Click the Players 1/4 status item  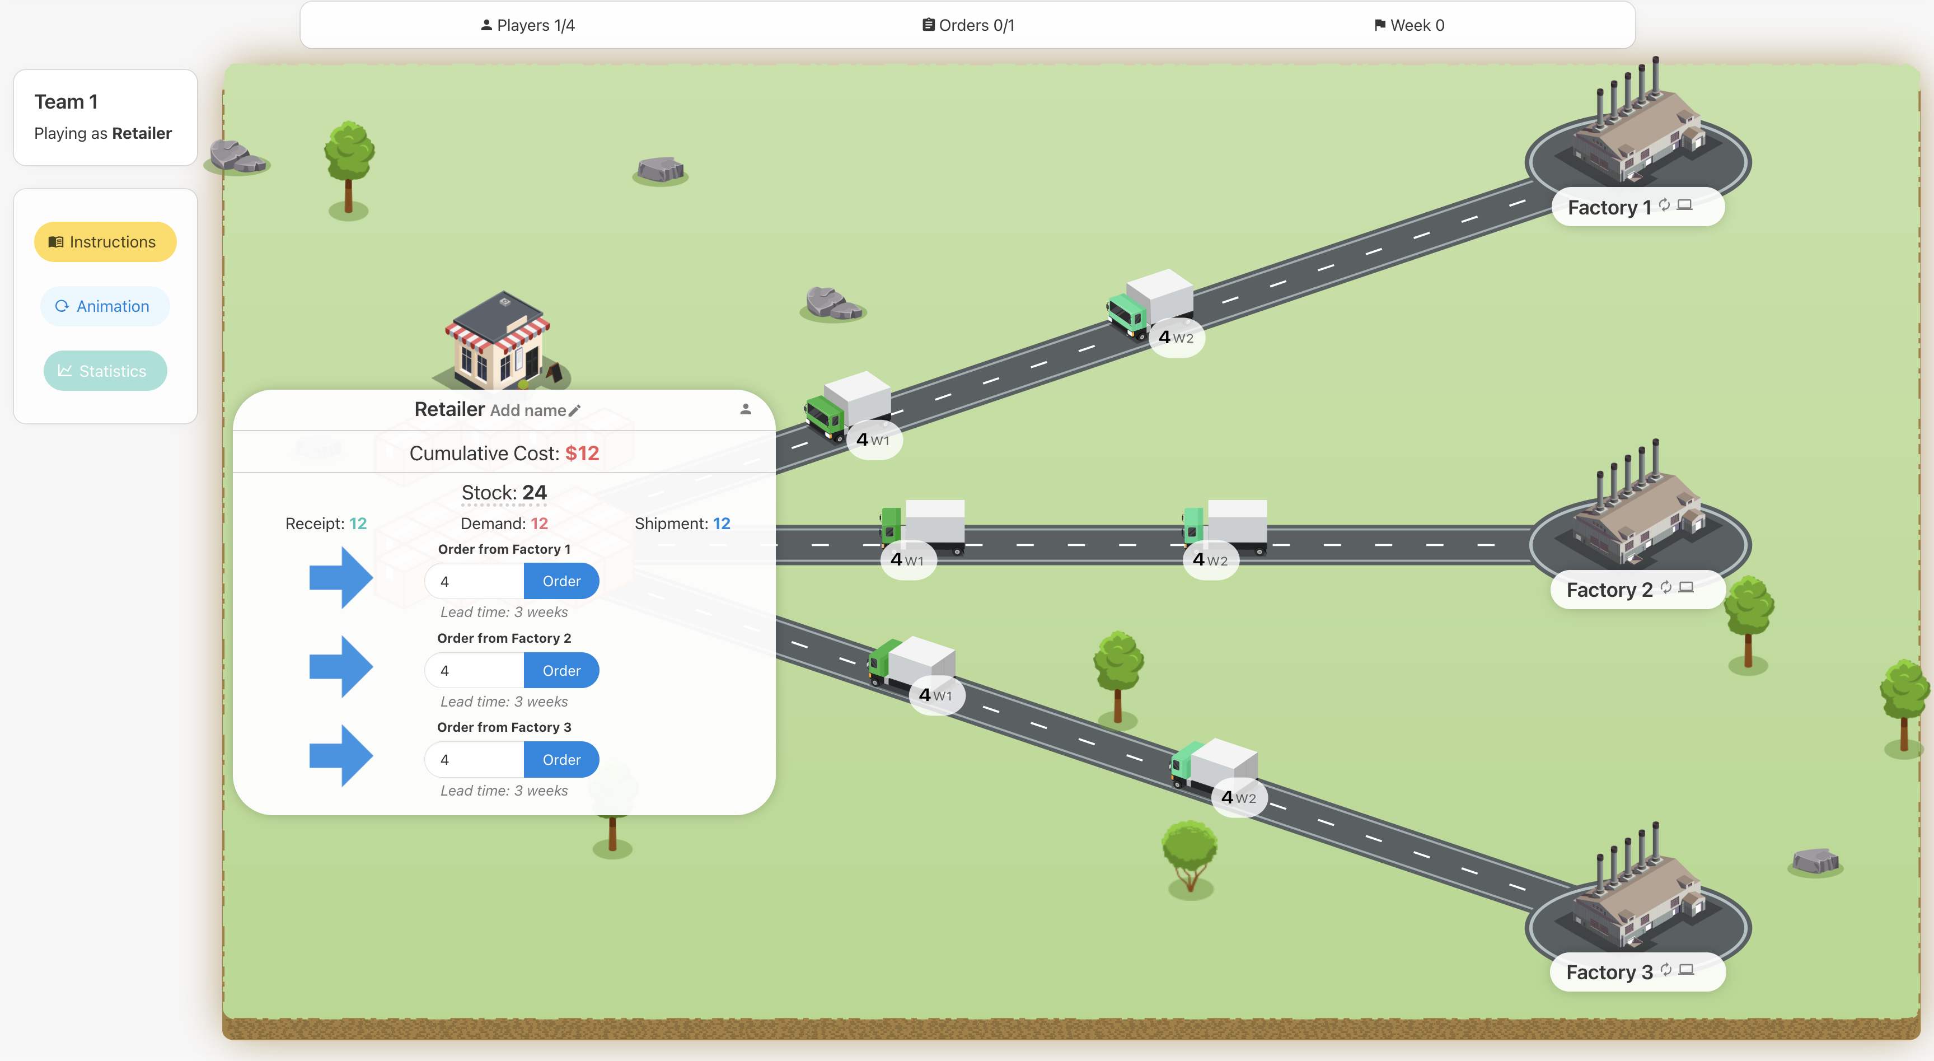coord(528,26)
